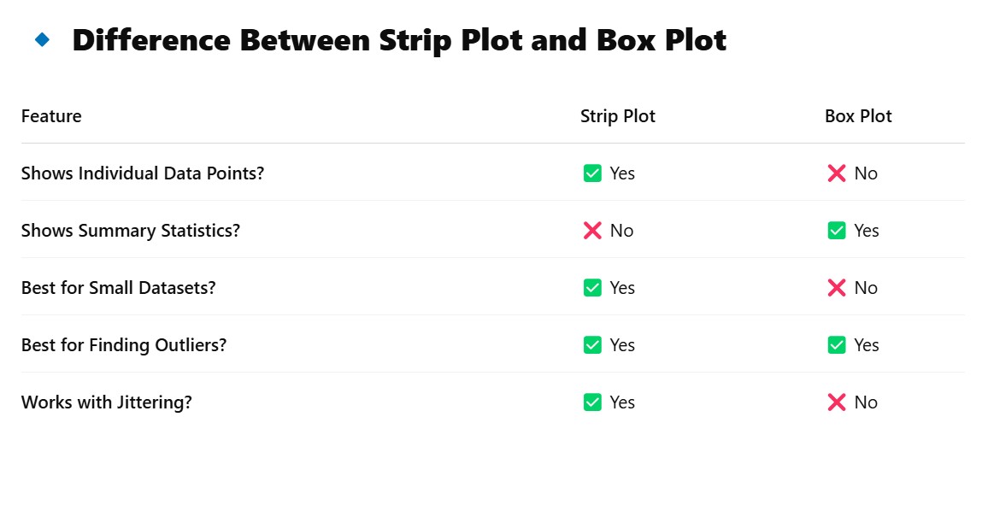Image resolution: width=982 pixels, height=505 pixels.
Task: Click red X for Box Plot individual data points
Action: 837,173
